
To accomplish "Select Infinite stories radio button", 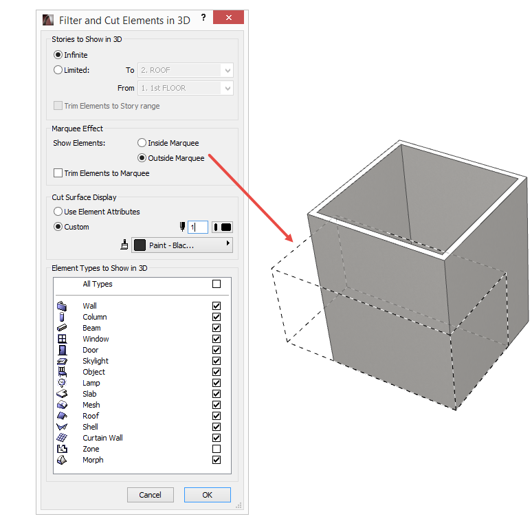I will (58, 54).
